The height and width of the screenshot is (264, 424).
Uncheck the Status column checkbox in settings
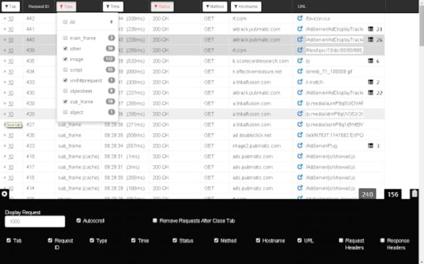pos(174,240)
